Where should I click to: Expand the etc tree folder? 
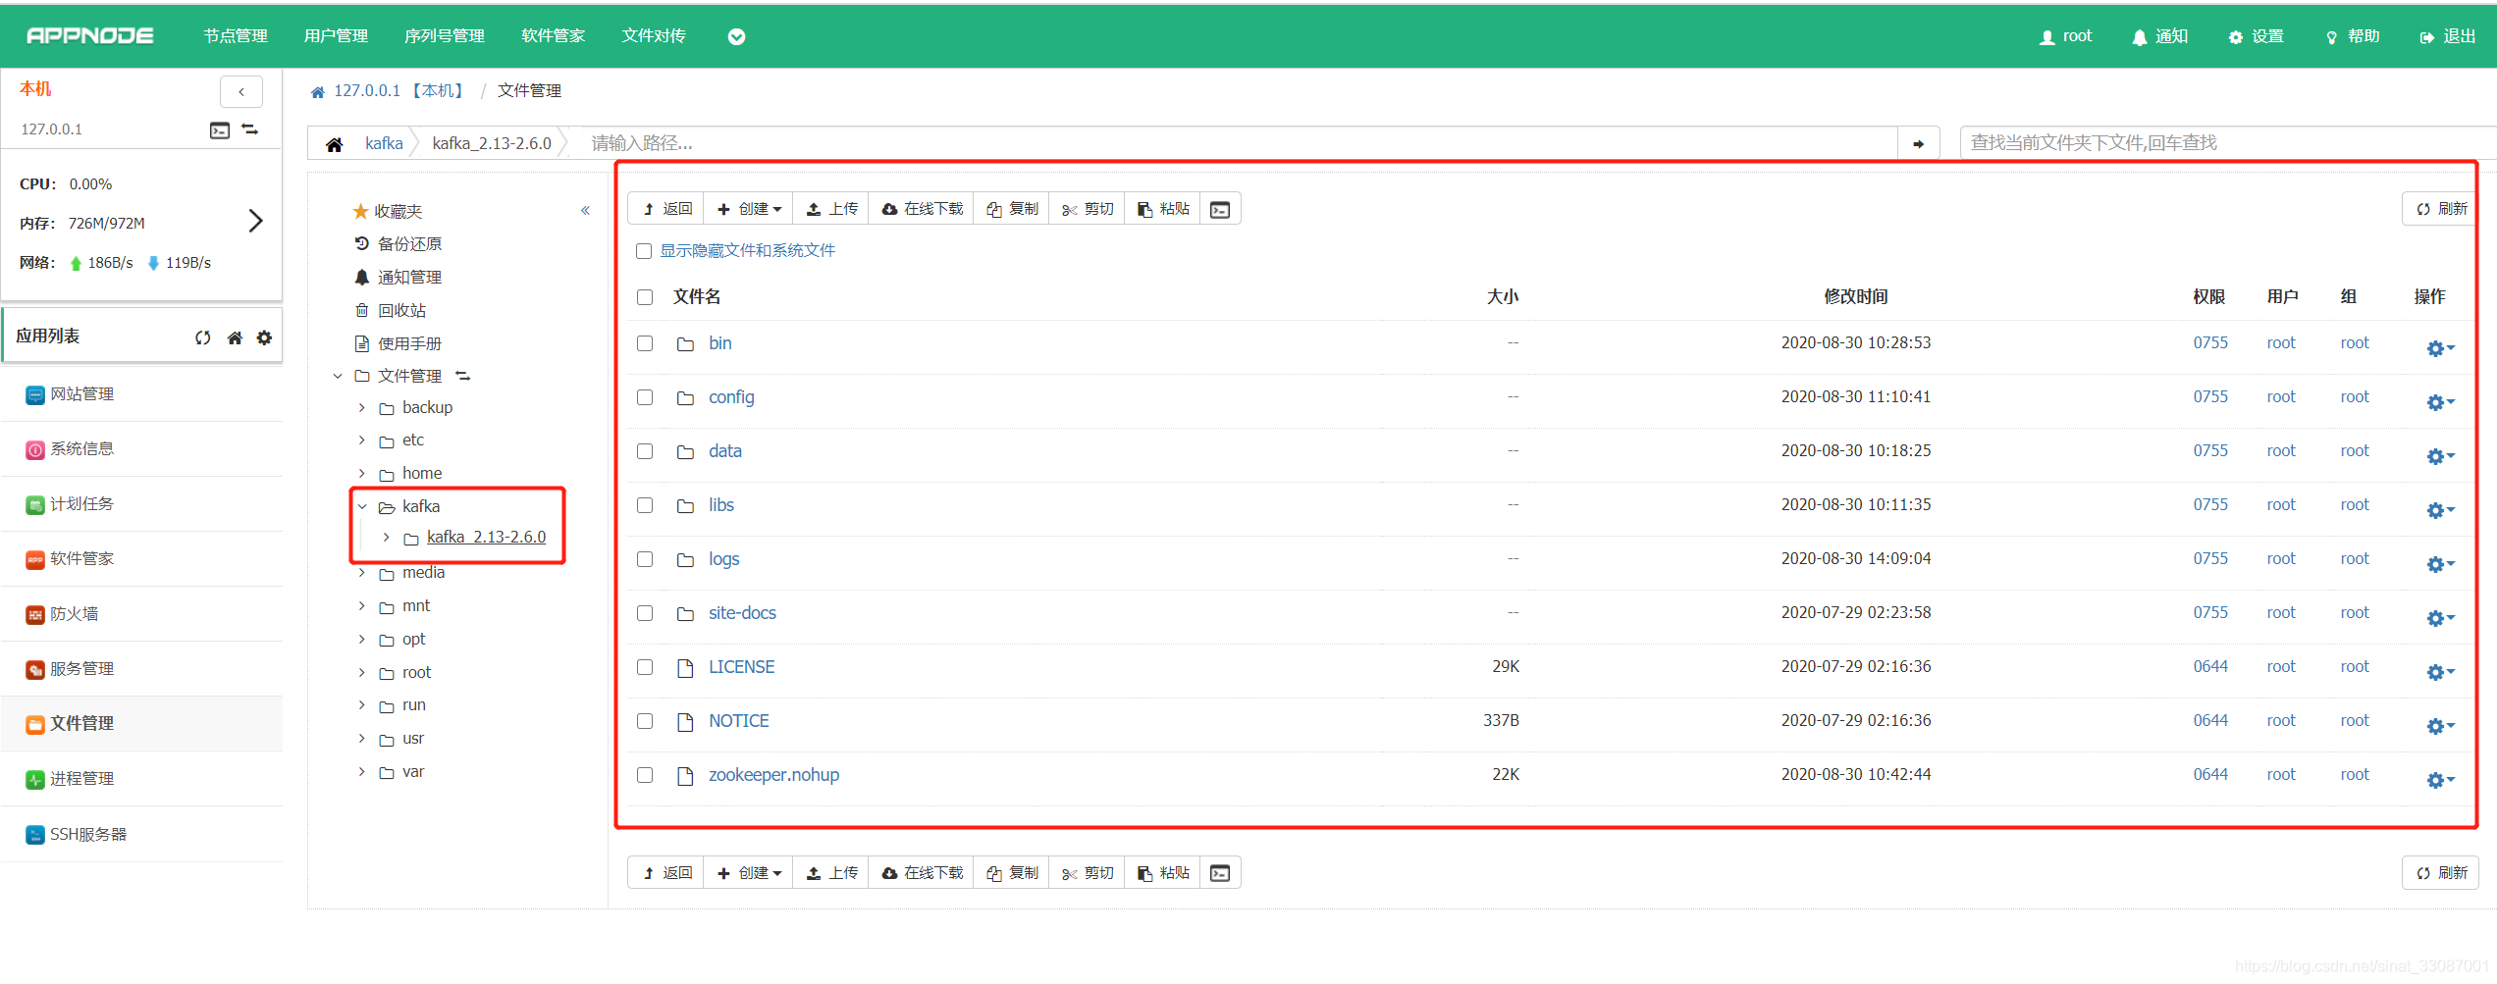[x=362, y=440]
